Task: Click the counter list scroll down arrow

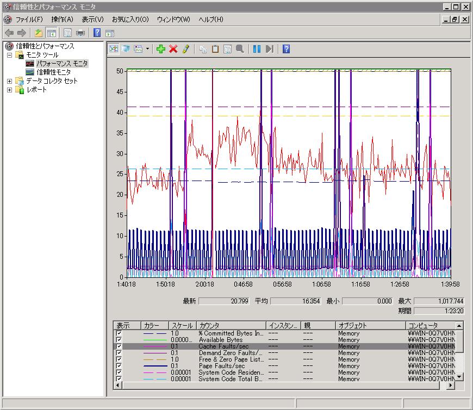Action: point(459,377)
